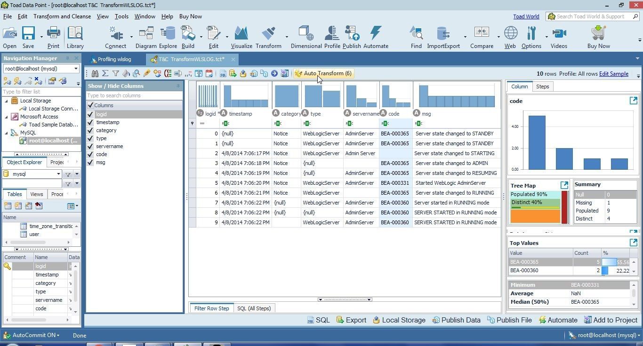The width and height of the screenshot is (643, 346).
Task: Click the funnel filter icon in transform toolbar
Action: pyautogui.click(x=116, y=73)
